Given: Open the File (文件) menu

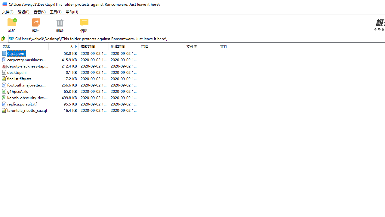Looking at the screenshot, I should point(8,12).
